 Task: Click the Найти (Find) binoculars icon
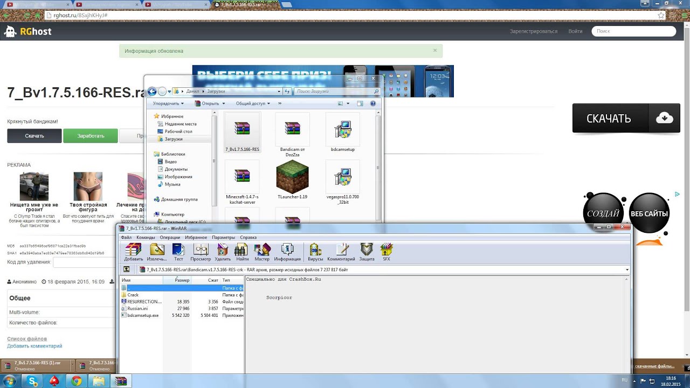pos(242,252)
